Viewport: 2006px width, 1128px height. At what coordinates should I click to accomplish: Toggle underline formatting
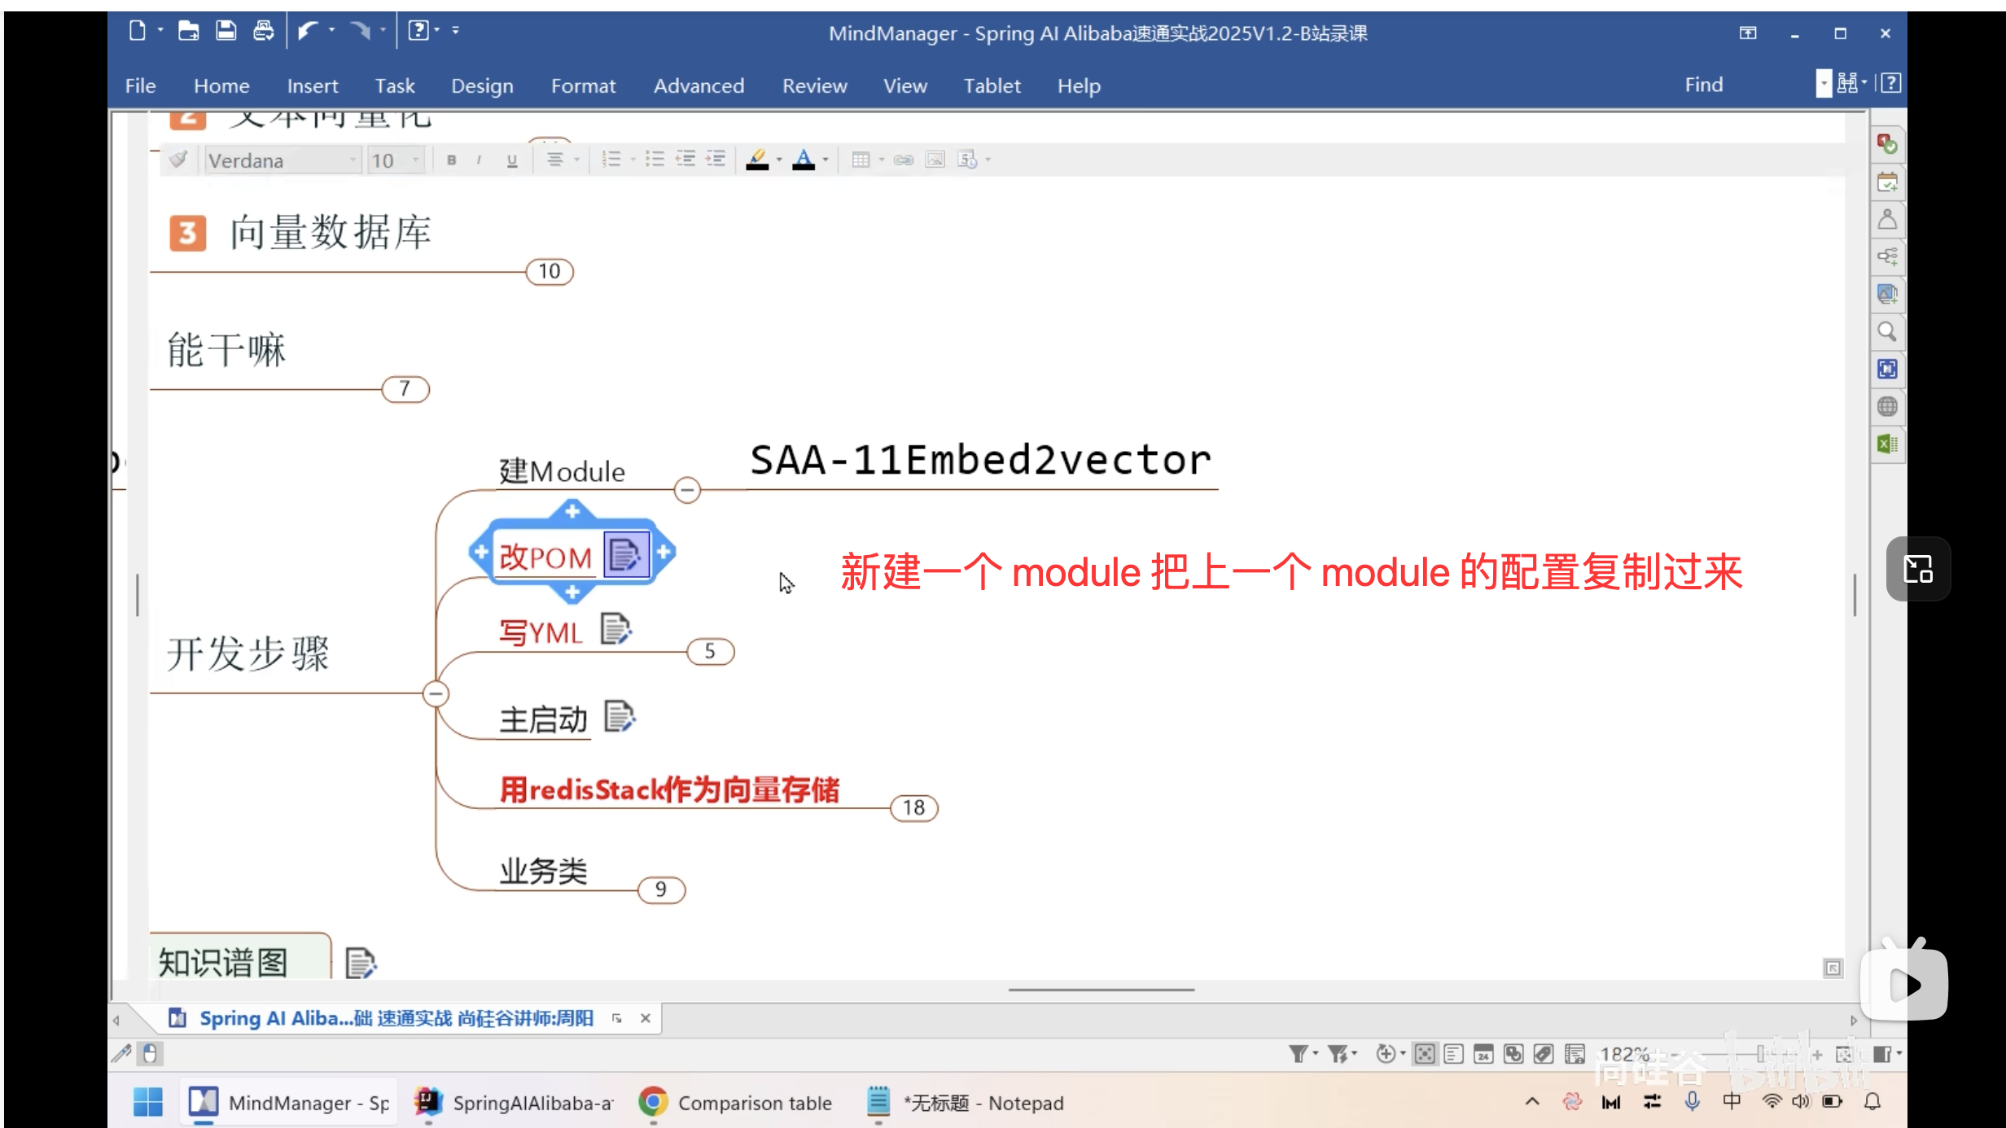511,160
